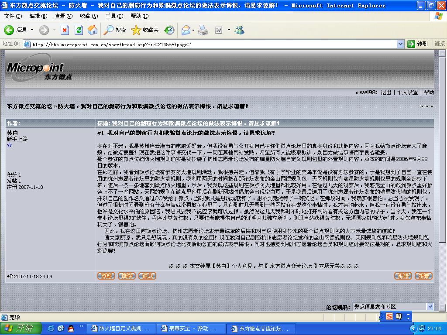Open the Edit button dropdown arrow
Screen dimensions: 447x335
pos(229,30)
